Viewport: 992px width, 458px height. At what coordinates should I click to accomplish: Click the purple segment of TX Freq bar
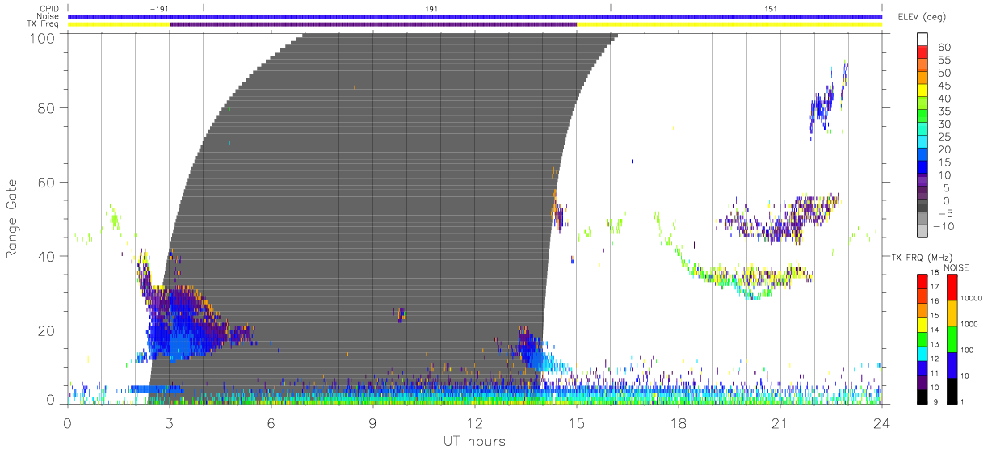pos(373,24)
